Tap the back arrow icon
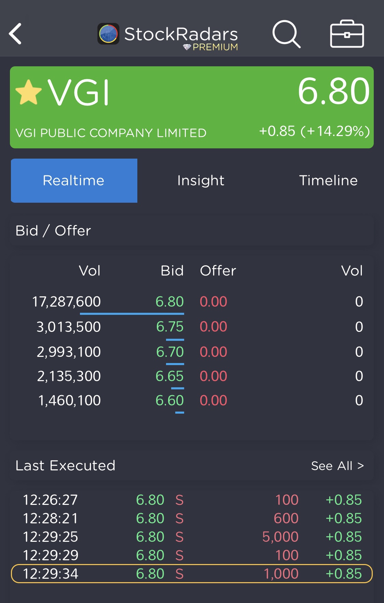The image size is (384, 603). (x=15, y=34)
